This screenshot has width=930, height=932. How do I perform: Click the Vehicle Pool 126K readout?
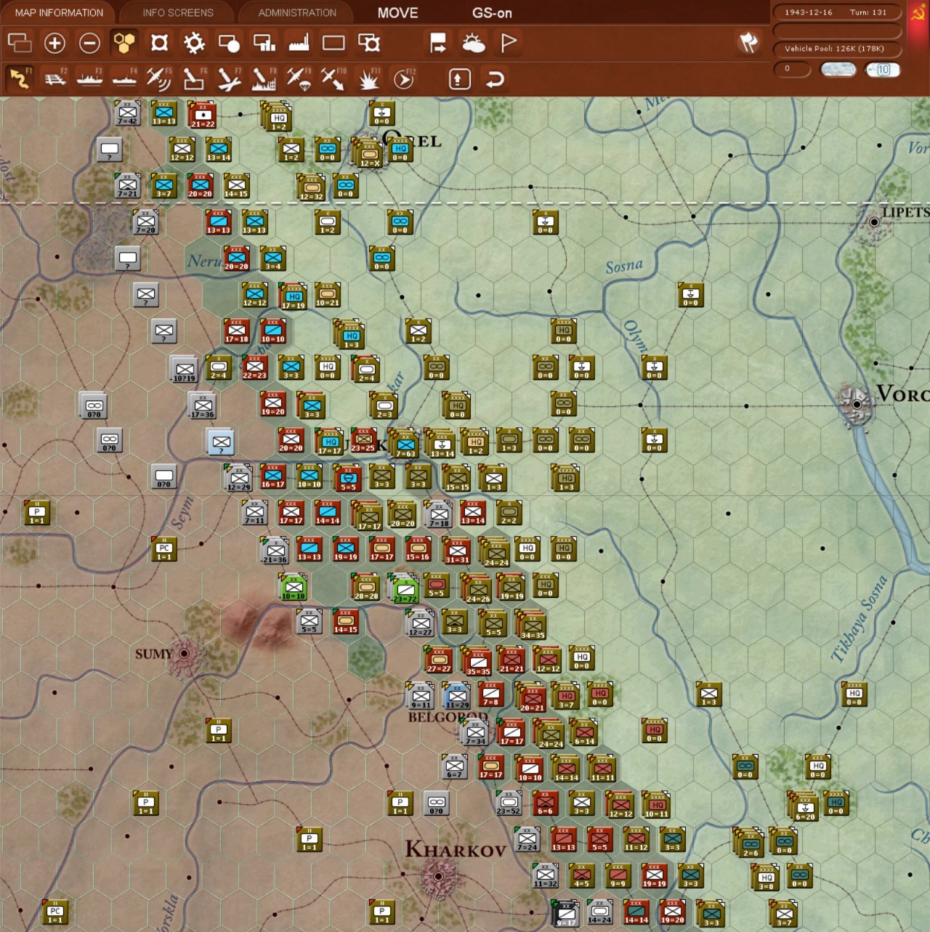[836, 49]
